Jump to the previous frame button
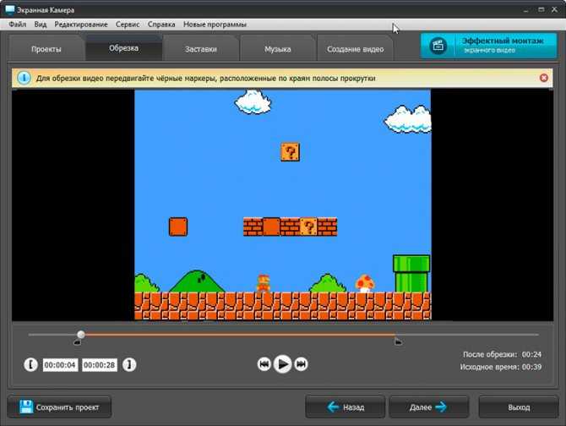 [264, 364]
